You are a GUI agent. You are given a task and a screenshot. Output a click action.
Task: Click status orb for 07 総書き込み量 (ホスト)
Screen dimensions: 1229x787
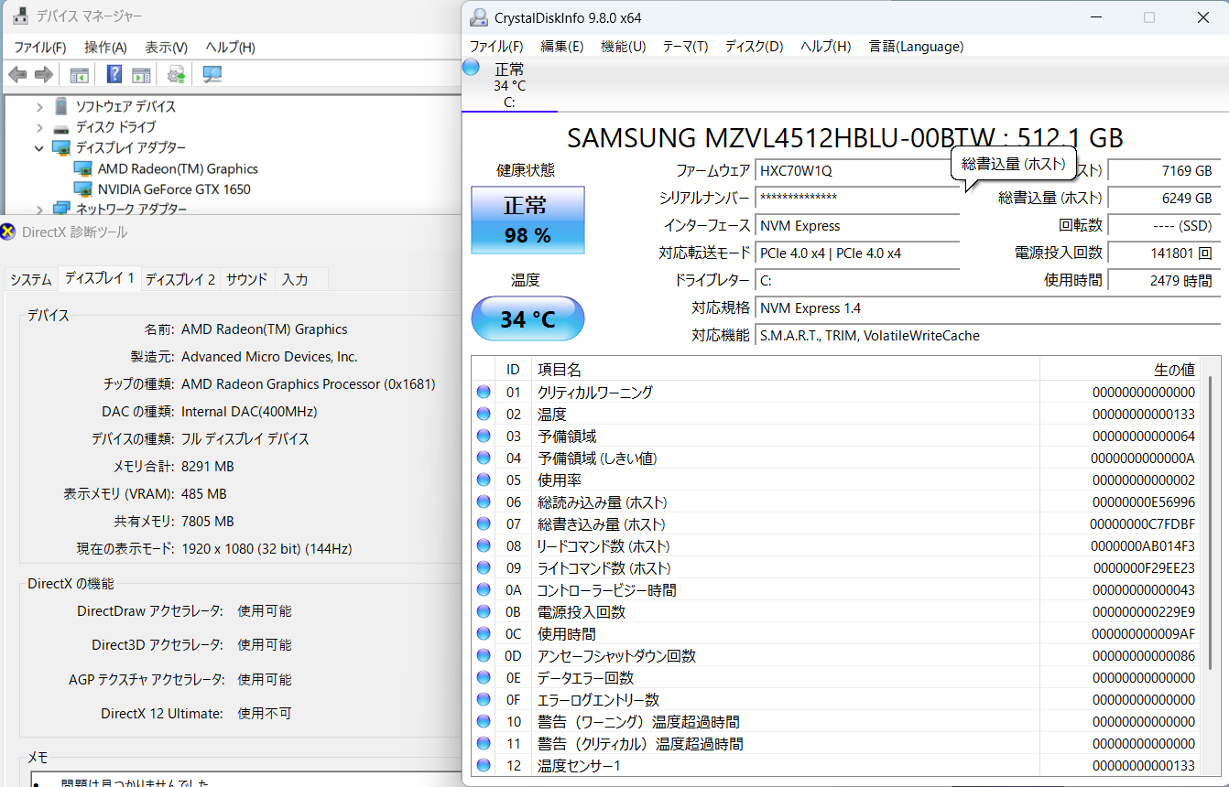point(484,524)
